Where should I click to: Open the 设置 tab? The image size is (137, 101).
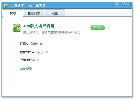[55, 13]
